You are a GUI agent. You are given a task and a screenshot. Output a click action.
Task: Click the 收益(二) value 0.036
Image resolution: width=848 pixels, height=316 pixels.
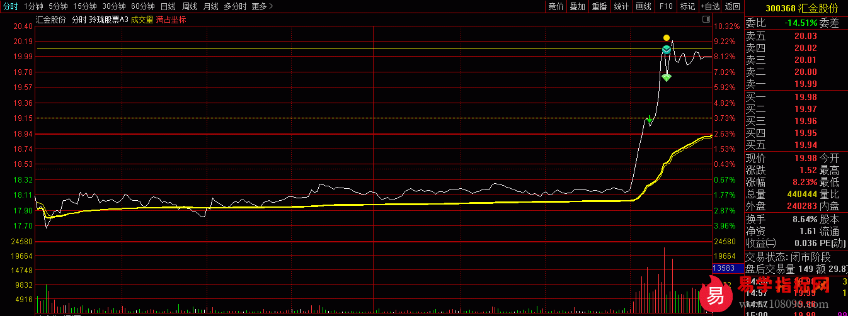(x=806, y=244)
